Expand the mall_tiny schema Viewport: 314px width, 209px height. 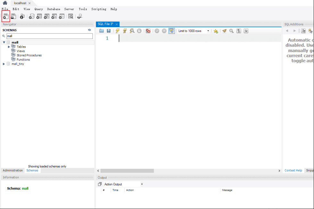pos(4,64)
